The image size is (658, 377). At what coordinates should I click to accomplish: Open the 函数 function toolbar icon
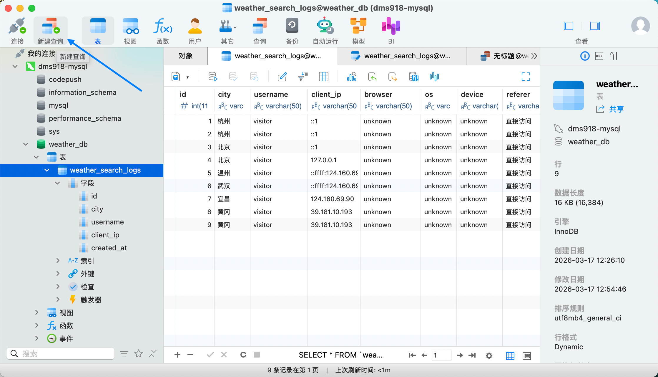click(162, 30)
